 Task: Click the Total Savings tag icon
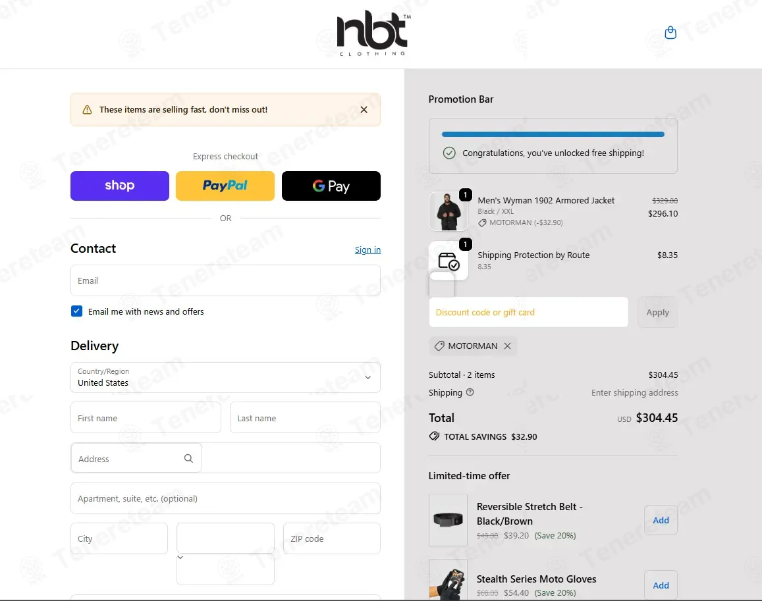pos(435,436)
